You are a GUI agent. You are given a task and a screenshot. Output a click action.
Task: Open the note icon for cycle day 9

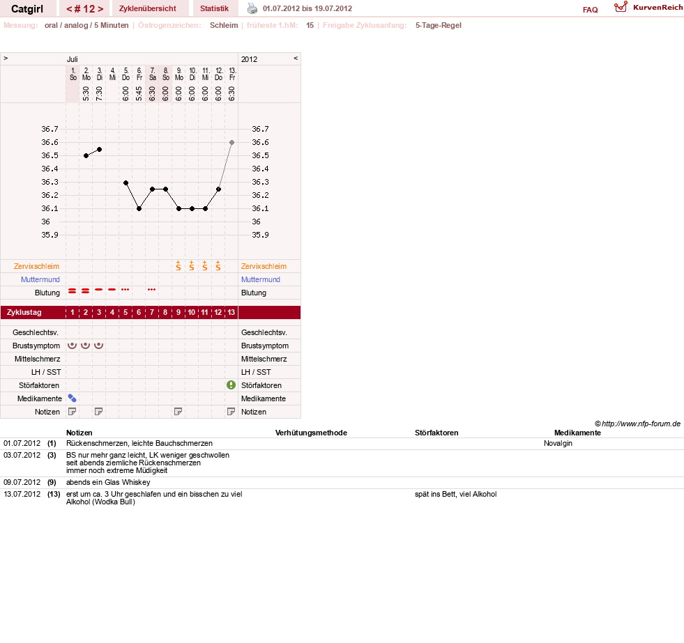pos(178,412)
